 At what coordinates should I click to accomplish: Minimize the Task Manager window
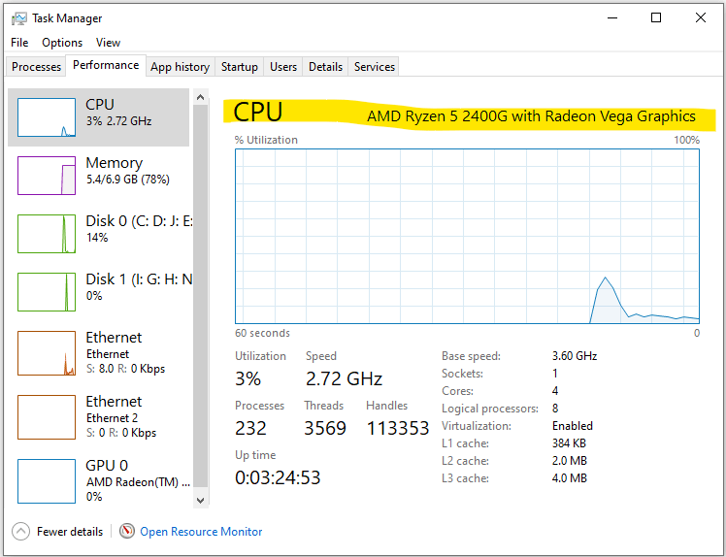(612, 18)
